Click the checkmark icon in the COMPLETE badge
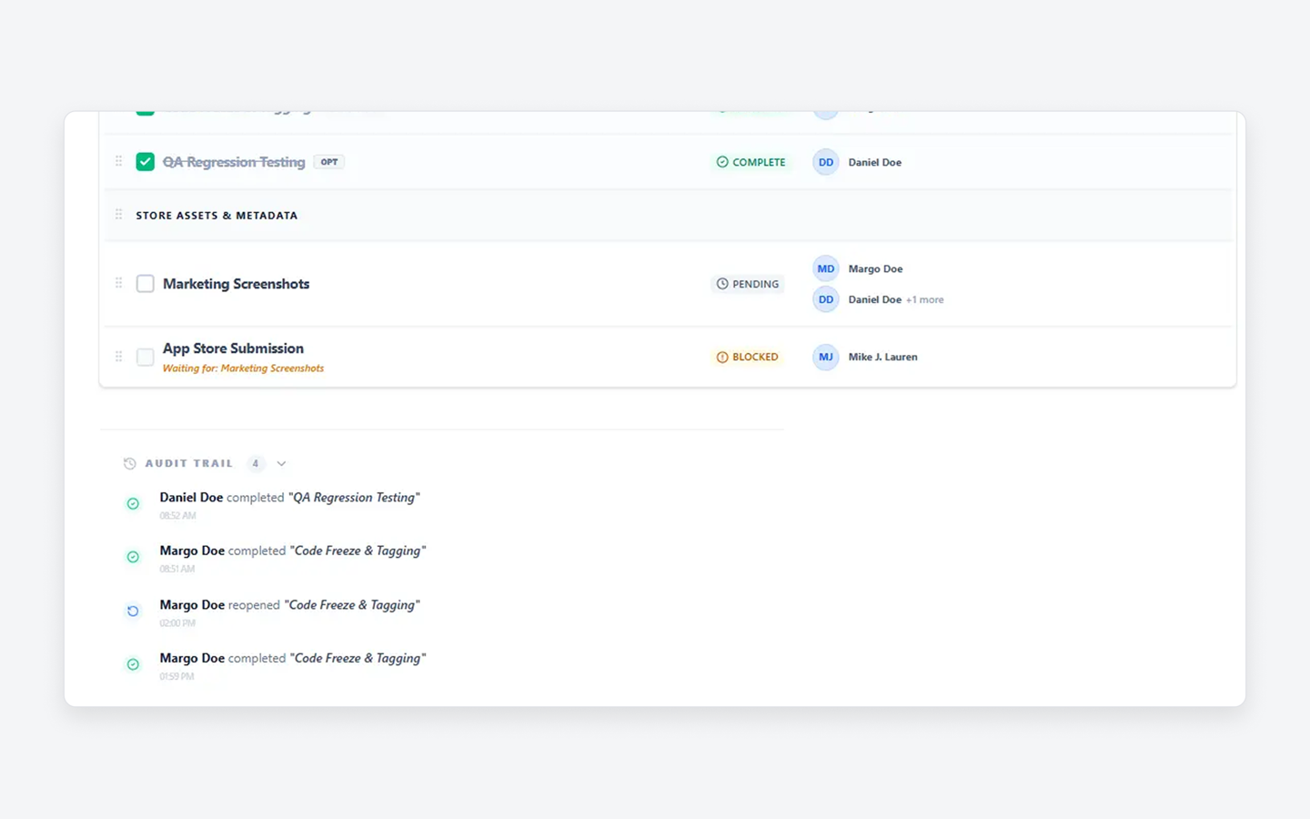 click(x=721, y=162)
